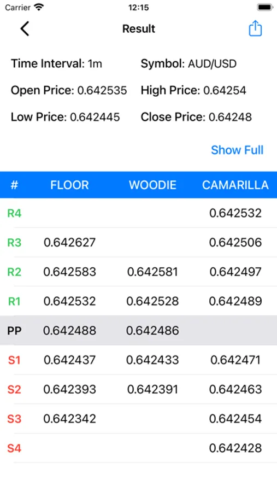Tap the Show Full link
Image resolution: width=277 pixels, height=492 pixels.
click(237, 150)
